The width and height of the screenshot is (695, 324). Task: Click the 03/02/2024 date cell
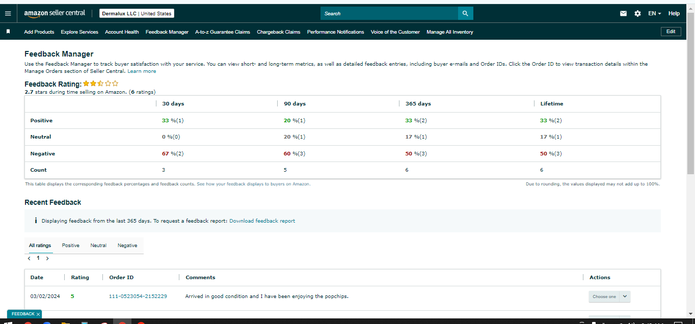click(45, 296)
